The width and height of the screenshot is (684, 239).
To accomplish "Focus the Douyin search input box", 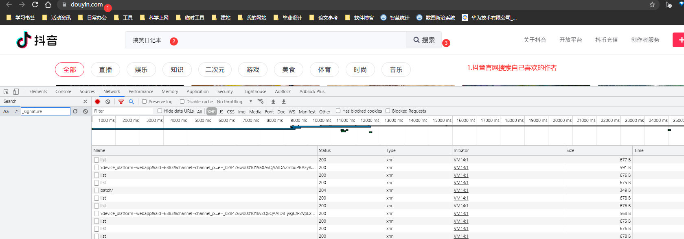I will click(x=265, y=40).
